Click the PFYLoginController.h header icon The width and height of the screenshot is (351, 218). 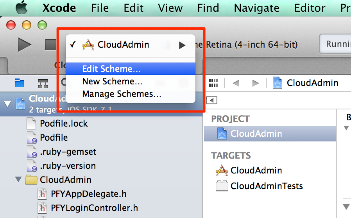42,208
